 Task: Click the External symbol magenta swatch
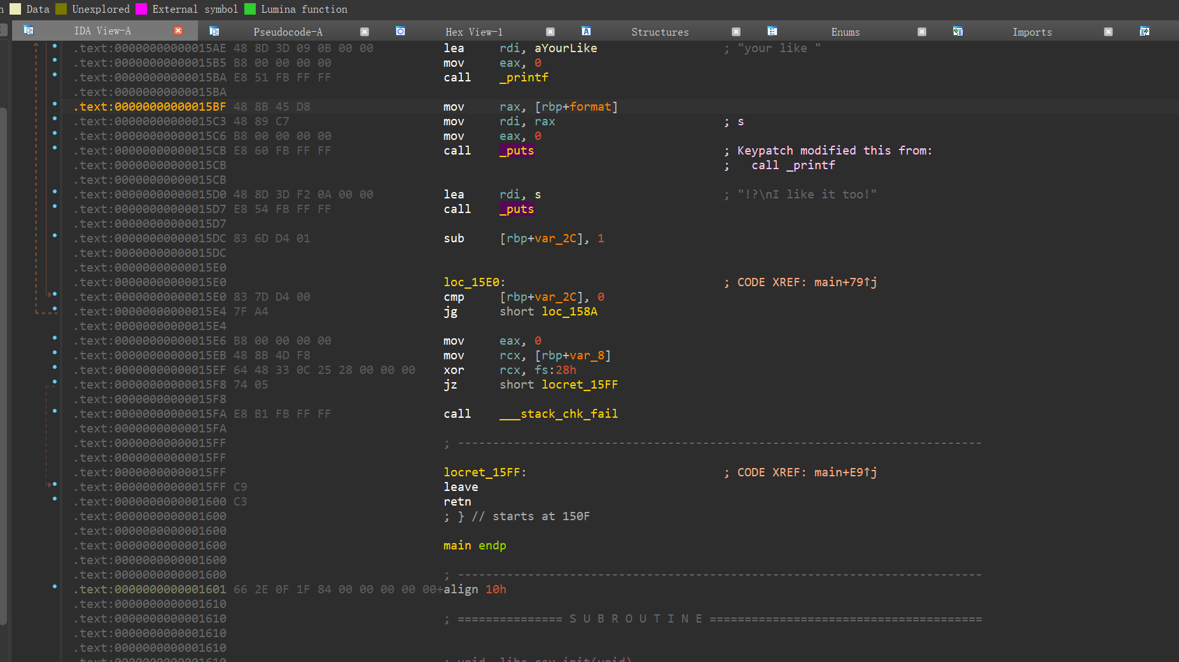point(141,9)
